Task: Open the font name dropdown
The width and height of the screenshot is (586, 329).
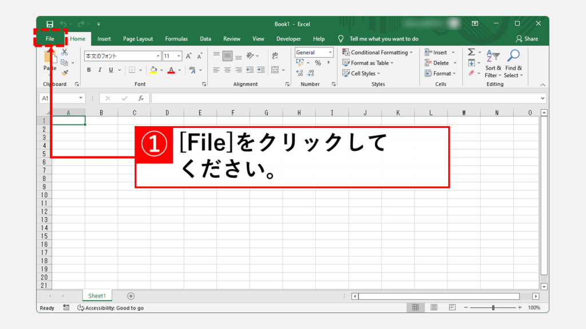Action: [158, 56]
